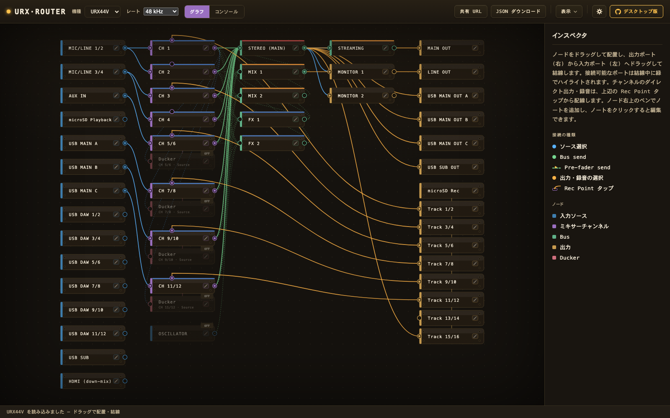Toggle the OFF switch on CH 11/12 Ducker
670x418 pixels.
(207, 296)
